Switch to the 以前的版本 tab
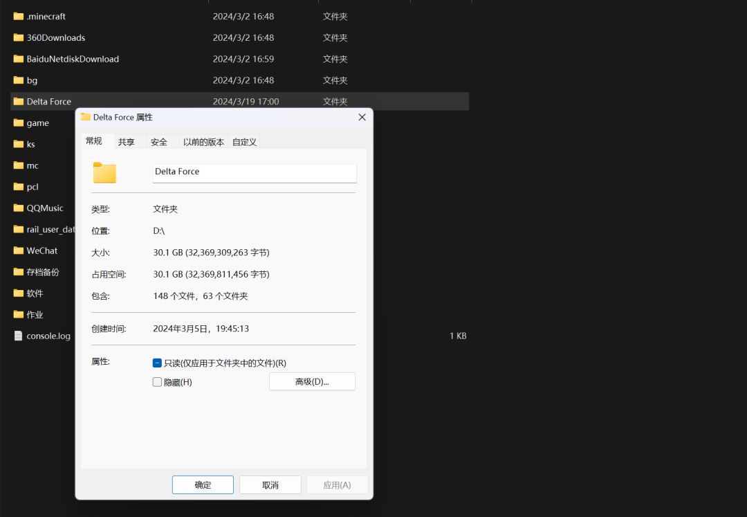 click(x=203, y=142)
